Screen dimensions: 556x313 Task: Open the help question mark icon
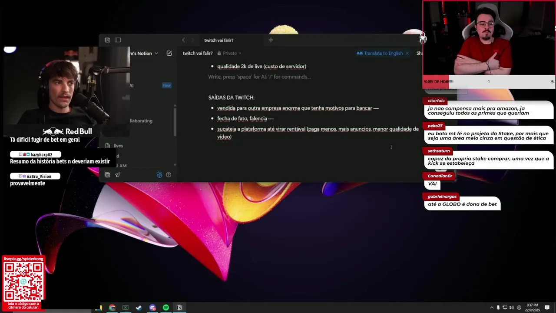tap(169, 175)
